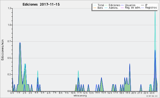Click the 'IP' legend label
The width and height of the screenshot is (160, 98).
point(146,5)
